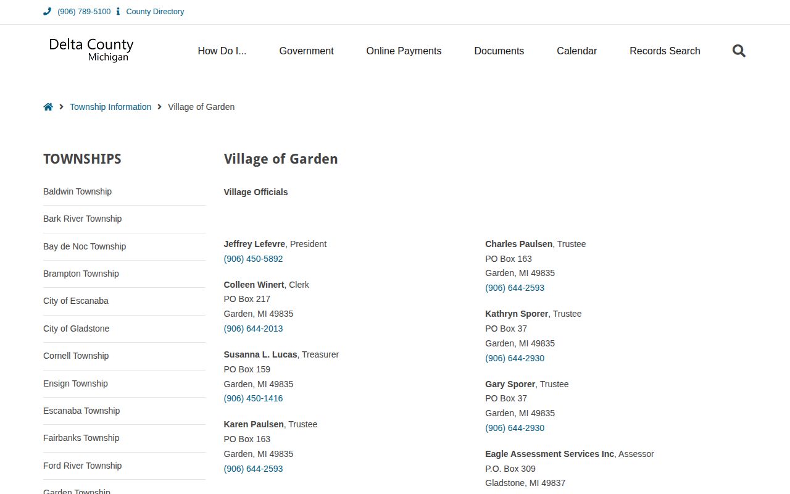Click Kathryn Sporer's phone number

[515, 358]
